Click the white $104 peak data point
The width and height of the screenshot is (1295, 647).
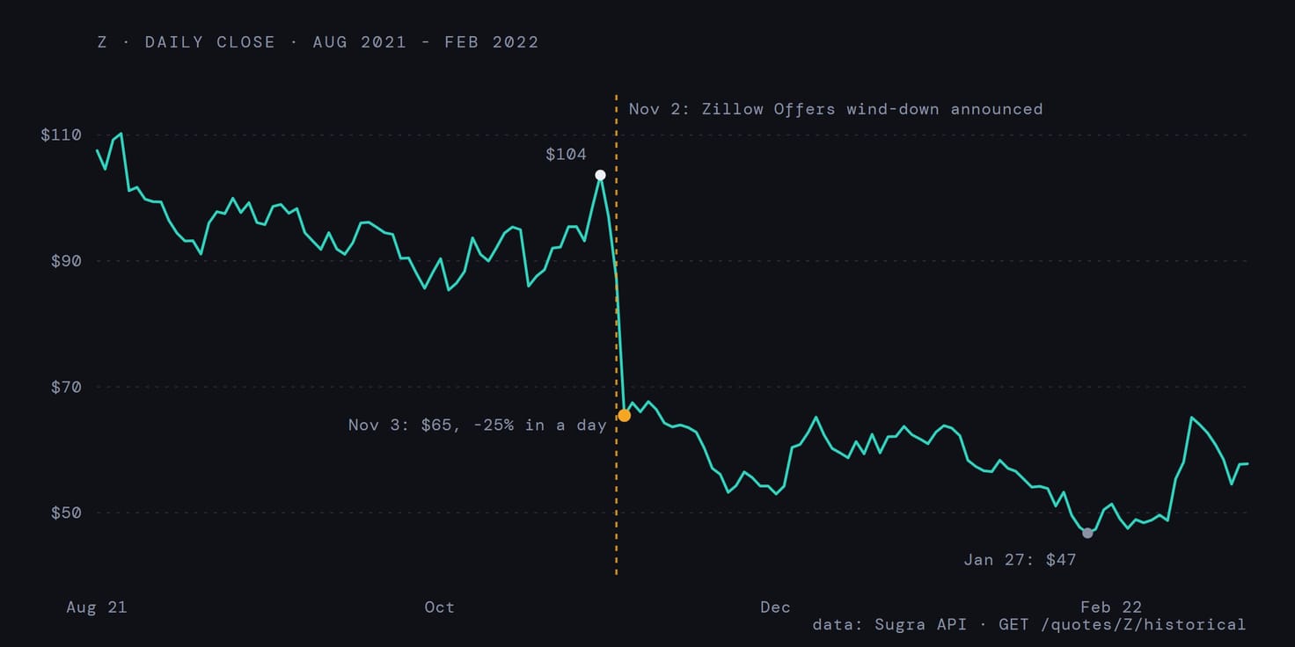[600, 175]
